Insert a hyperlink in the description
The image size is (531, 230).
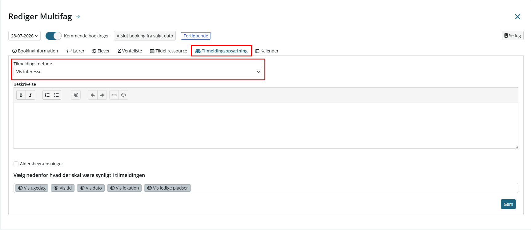114,95
